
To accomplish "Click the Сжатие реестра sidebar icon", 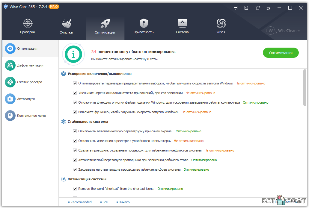I will 10,82.
